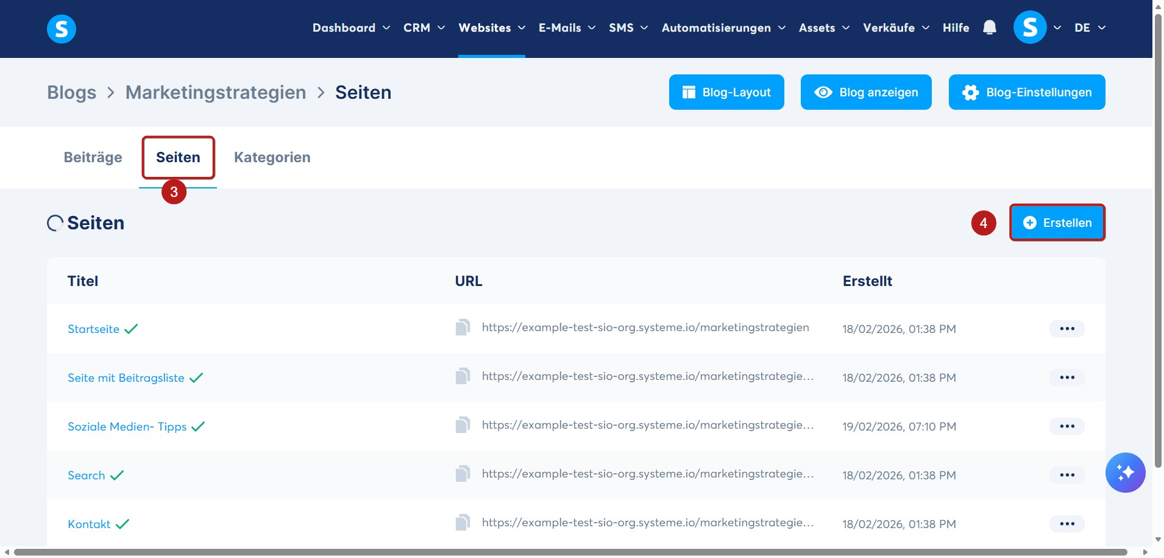Select the Seiten tab

[178, 157]
